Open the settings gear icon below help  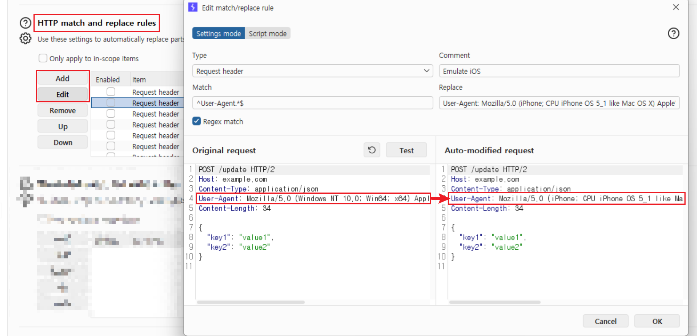[x=25, y=38]
